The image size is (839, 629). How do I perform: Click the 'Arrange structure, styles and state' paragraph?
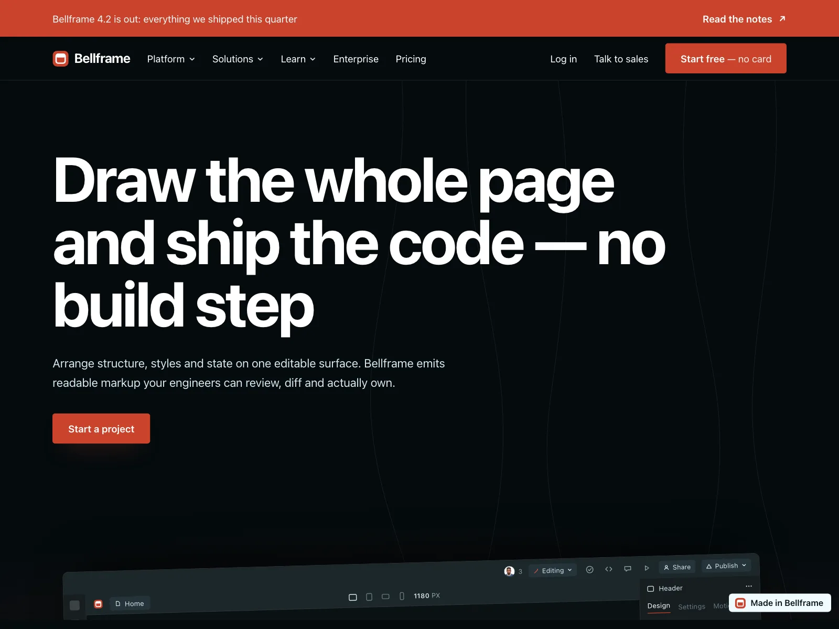point(249,373)
